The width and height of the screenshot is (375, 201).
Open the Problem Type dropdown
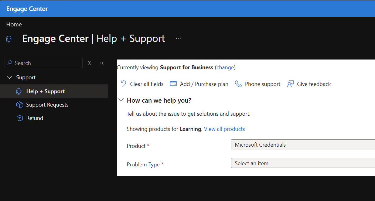pyautogui.click(x=303, y=163)
